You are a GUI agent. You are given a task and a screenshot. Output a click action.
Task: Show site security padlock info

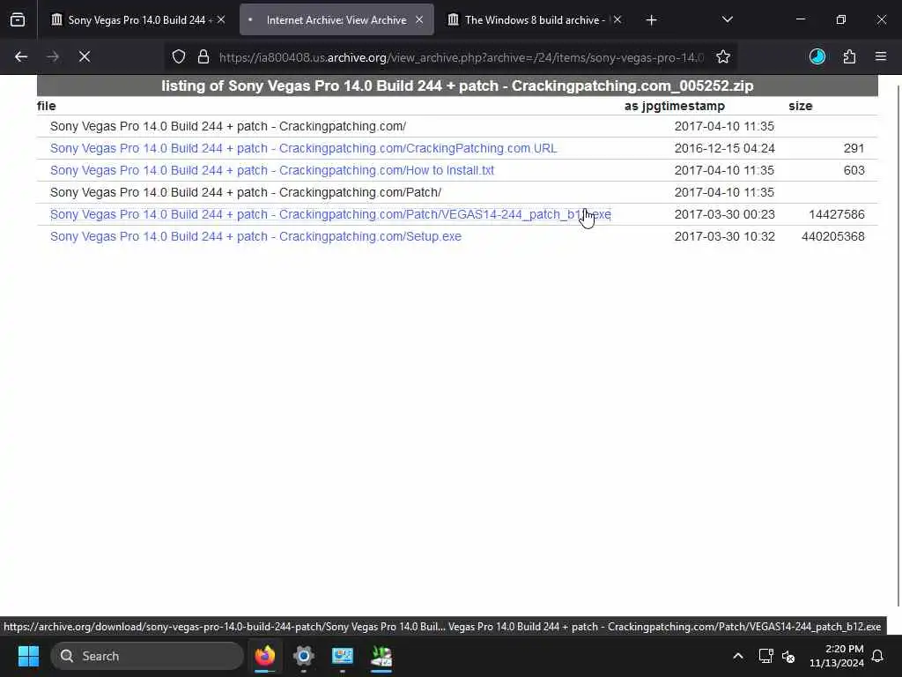[x=203, y=56]
